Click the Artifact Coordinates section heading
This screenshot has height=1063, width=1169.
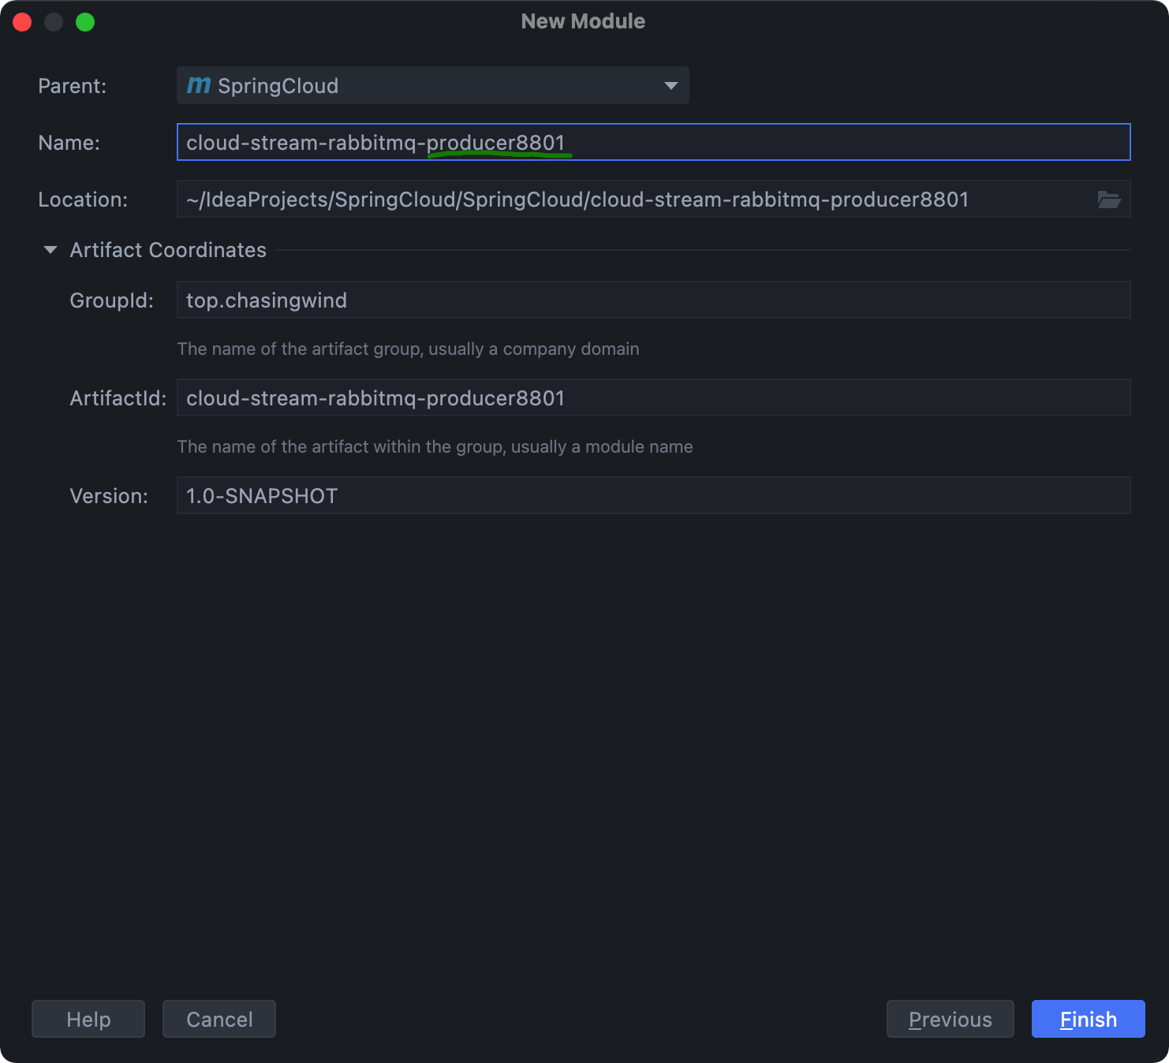pyautogui.click(x=168, y=250)
